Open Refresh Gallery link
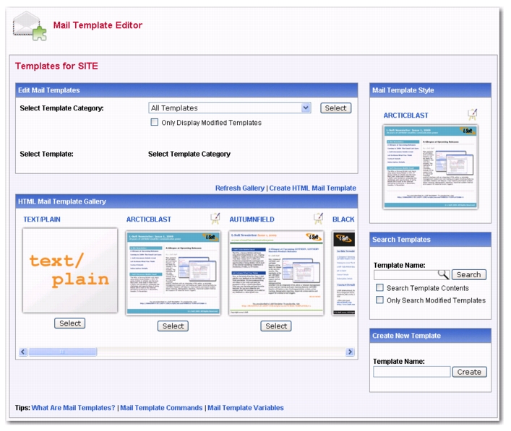511x431 pixels. pyautogui.click(x=240, y=188)
